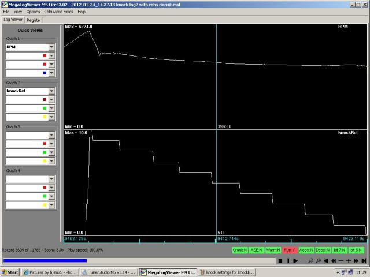Viewport: 370px width, 277px height.
Task: Switch to Pictures by bjsm5 taskbar window
Action: [50, 272]
